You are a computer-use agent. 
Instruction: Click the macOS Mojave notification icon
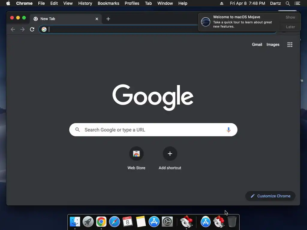206,22
